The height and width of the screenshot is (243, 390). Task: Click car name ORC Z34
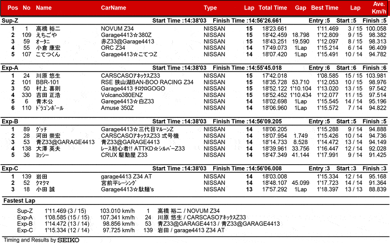(x=113, y=48)
